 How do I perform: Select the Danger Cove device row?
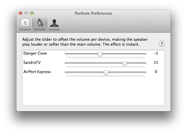pyautogui.click(x=43, y=53)
